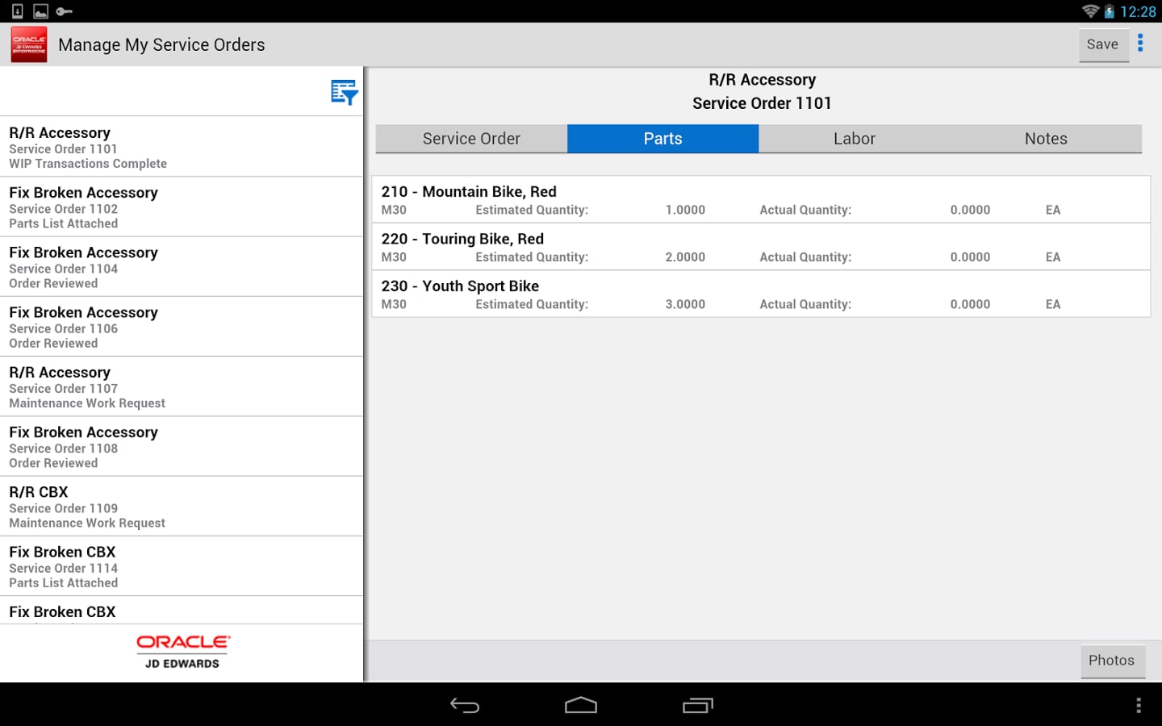The width and height of the screenshot is (1162, 726).
Task: Select the 230 - Youth Sport Bike part
Action: (761, 294)
